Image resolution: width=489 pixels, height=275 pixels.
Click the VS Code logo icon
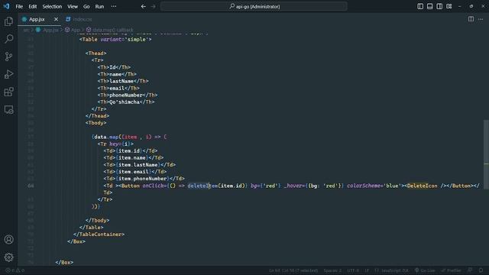point(6,6)
